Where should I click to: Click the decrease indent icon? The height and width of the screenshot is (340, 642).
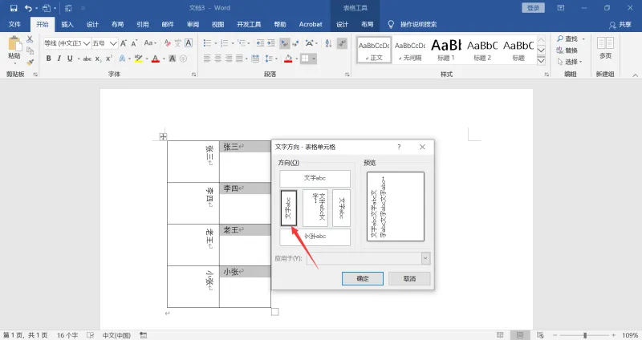click(260, 43)
